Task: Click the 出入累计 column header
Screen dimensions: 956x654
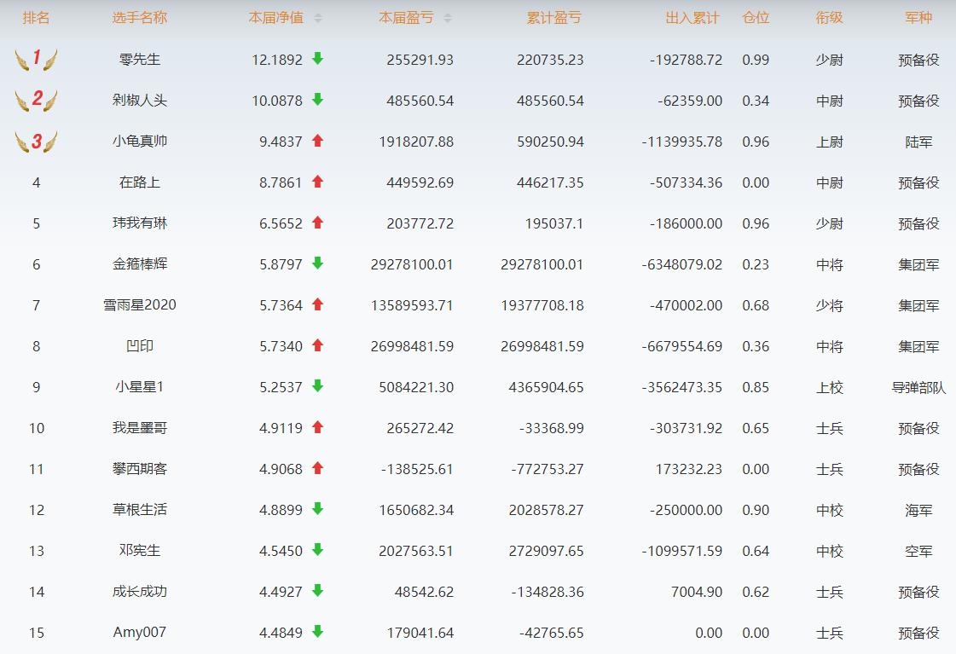Action: point(692,18)
